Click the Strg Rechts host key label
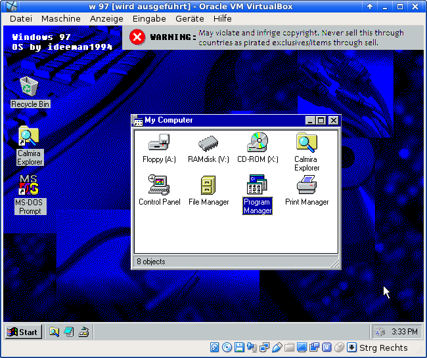Screen dimensions: 427x358 [x=384, y=348]
